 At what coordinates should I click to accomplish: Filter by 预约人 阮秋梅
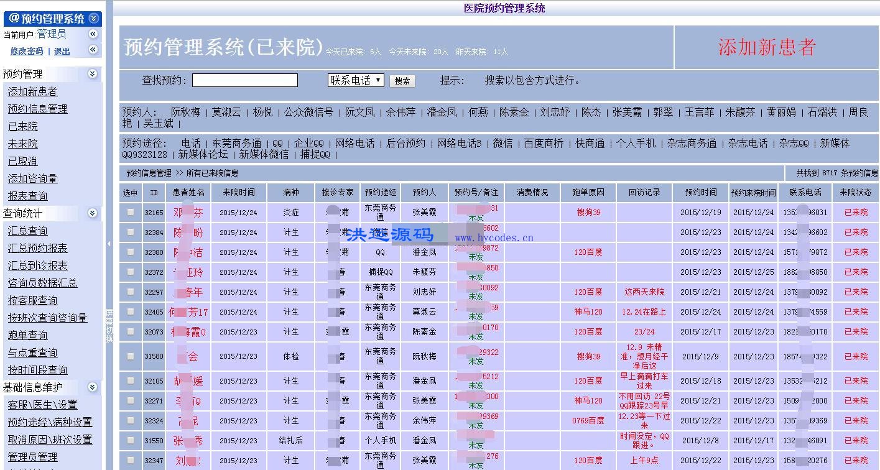click(185, 113)
